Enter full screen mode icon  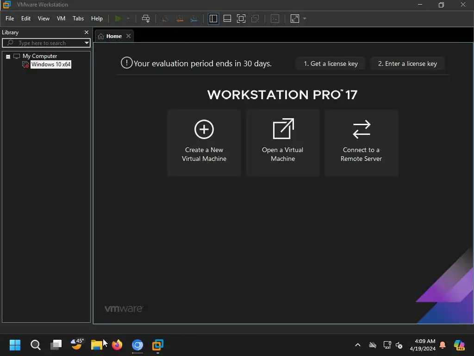pyautogui.click(x=241, y=19)
